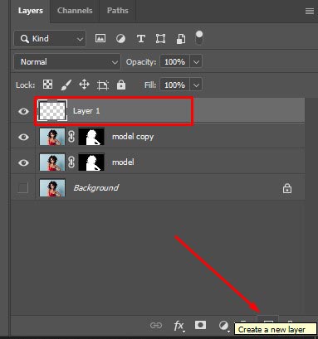Filter for smart objects icon
Screen dimensions: 318x339
point(181,39)
